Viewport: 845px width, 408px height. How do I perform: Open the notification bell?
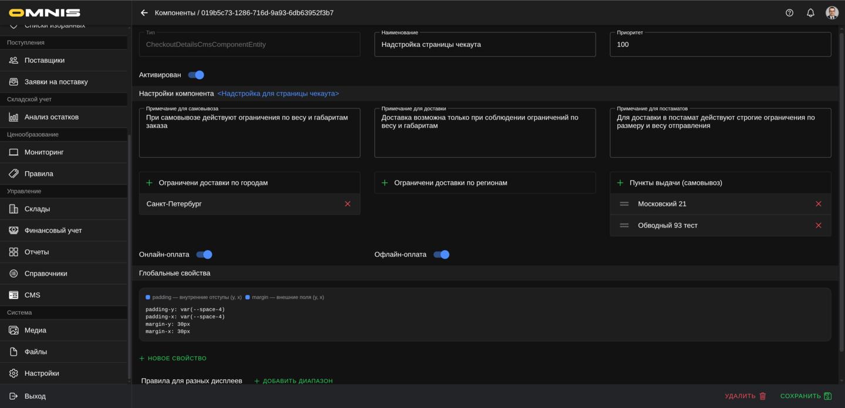810,12
